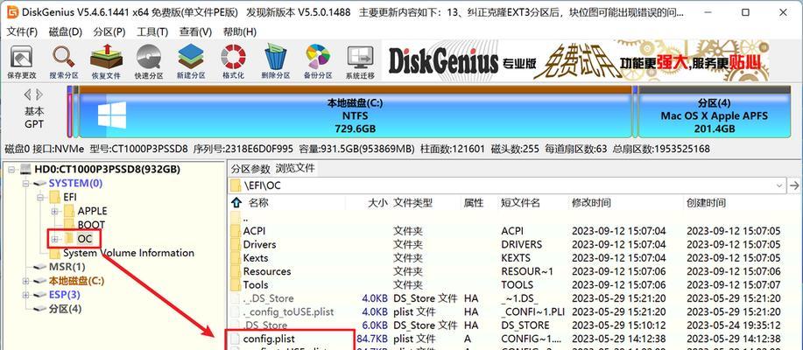Click the Save Changes (保存更改) toolbar icon
803x350 pixels.
22,62
